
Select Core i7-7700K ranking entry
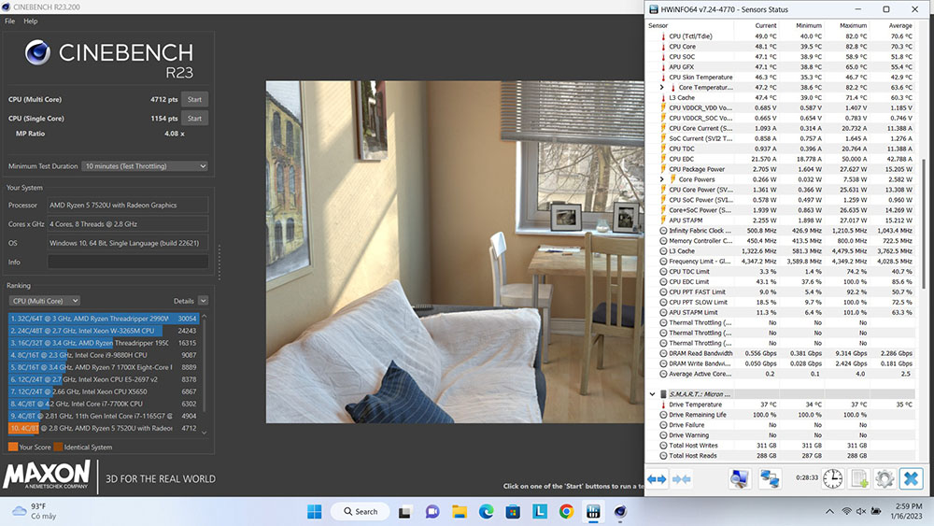coord(103,404)
